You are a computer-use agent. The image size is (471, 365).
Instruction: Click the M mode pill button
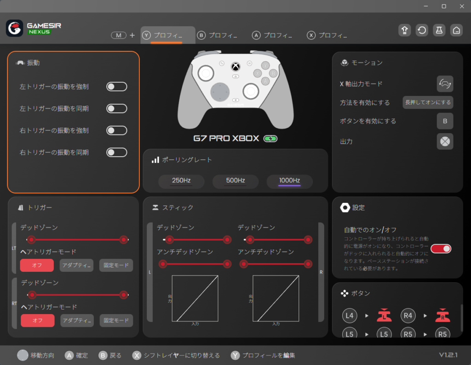[119, 35]
